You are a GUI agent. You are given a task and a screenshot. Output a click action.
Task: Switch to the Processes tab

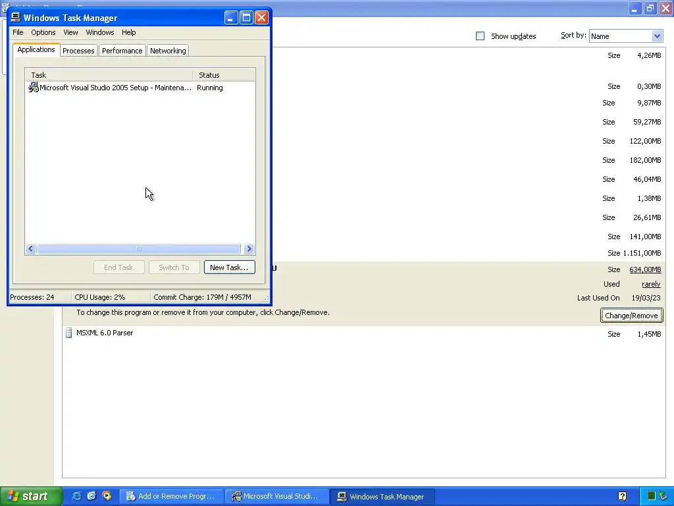click(78, 50)
